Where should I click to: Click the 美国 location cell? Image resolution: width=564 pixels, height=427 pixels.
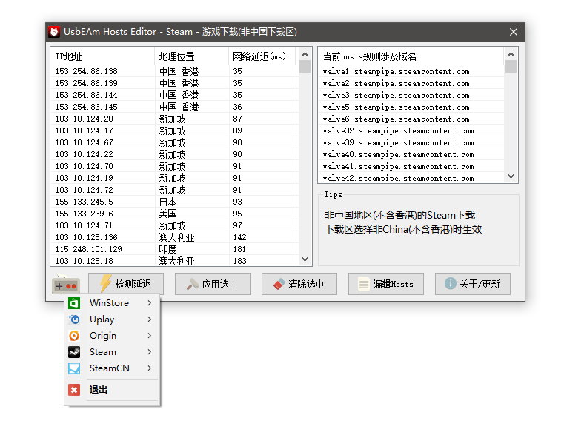167,213
